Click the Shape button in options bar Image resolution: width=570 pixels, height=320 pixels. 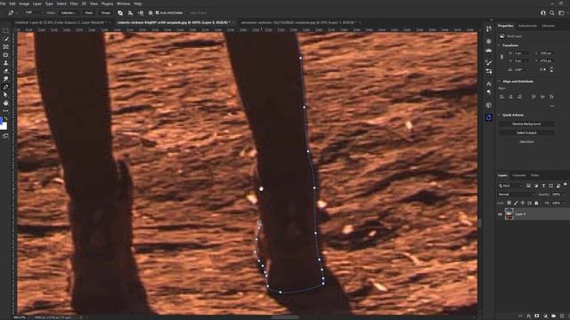(106, 12)
